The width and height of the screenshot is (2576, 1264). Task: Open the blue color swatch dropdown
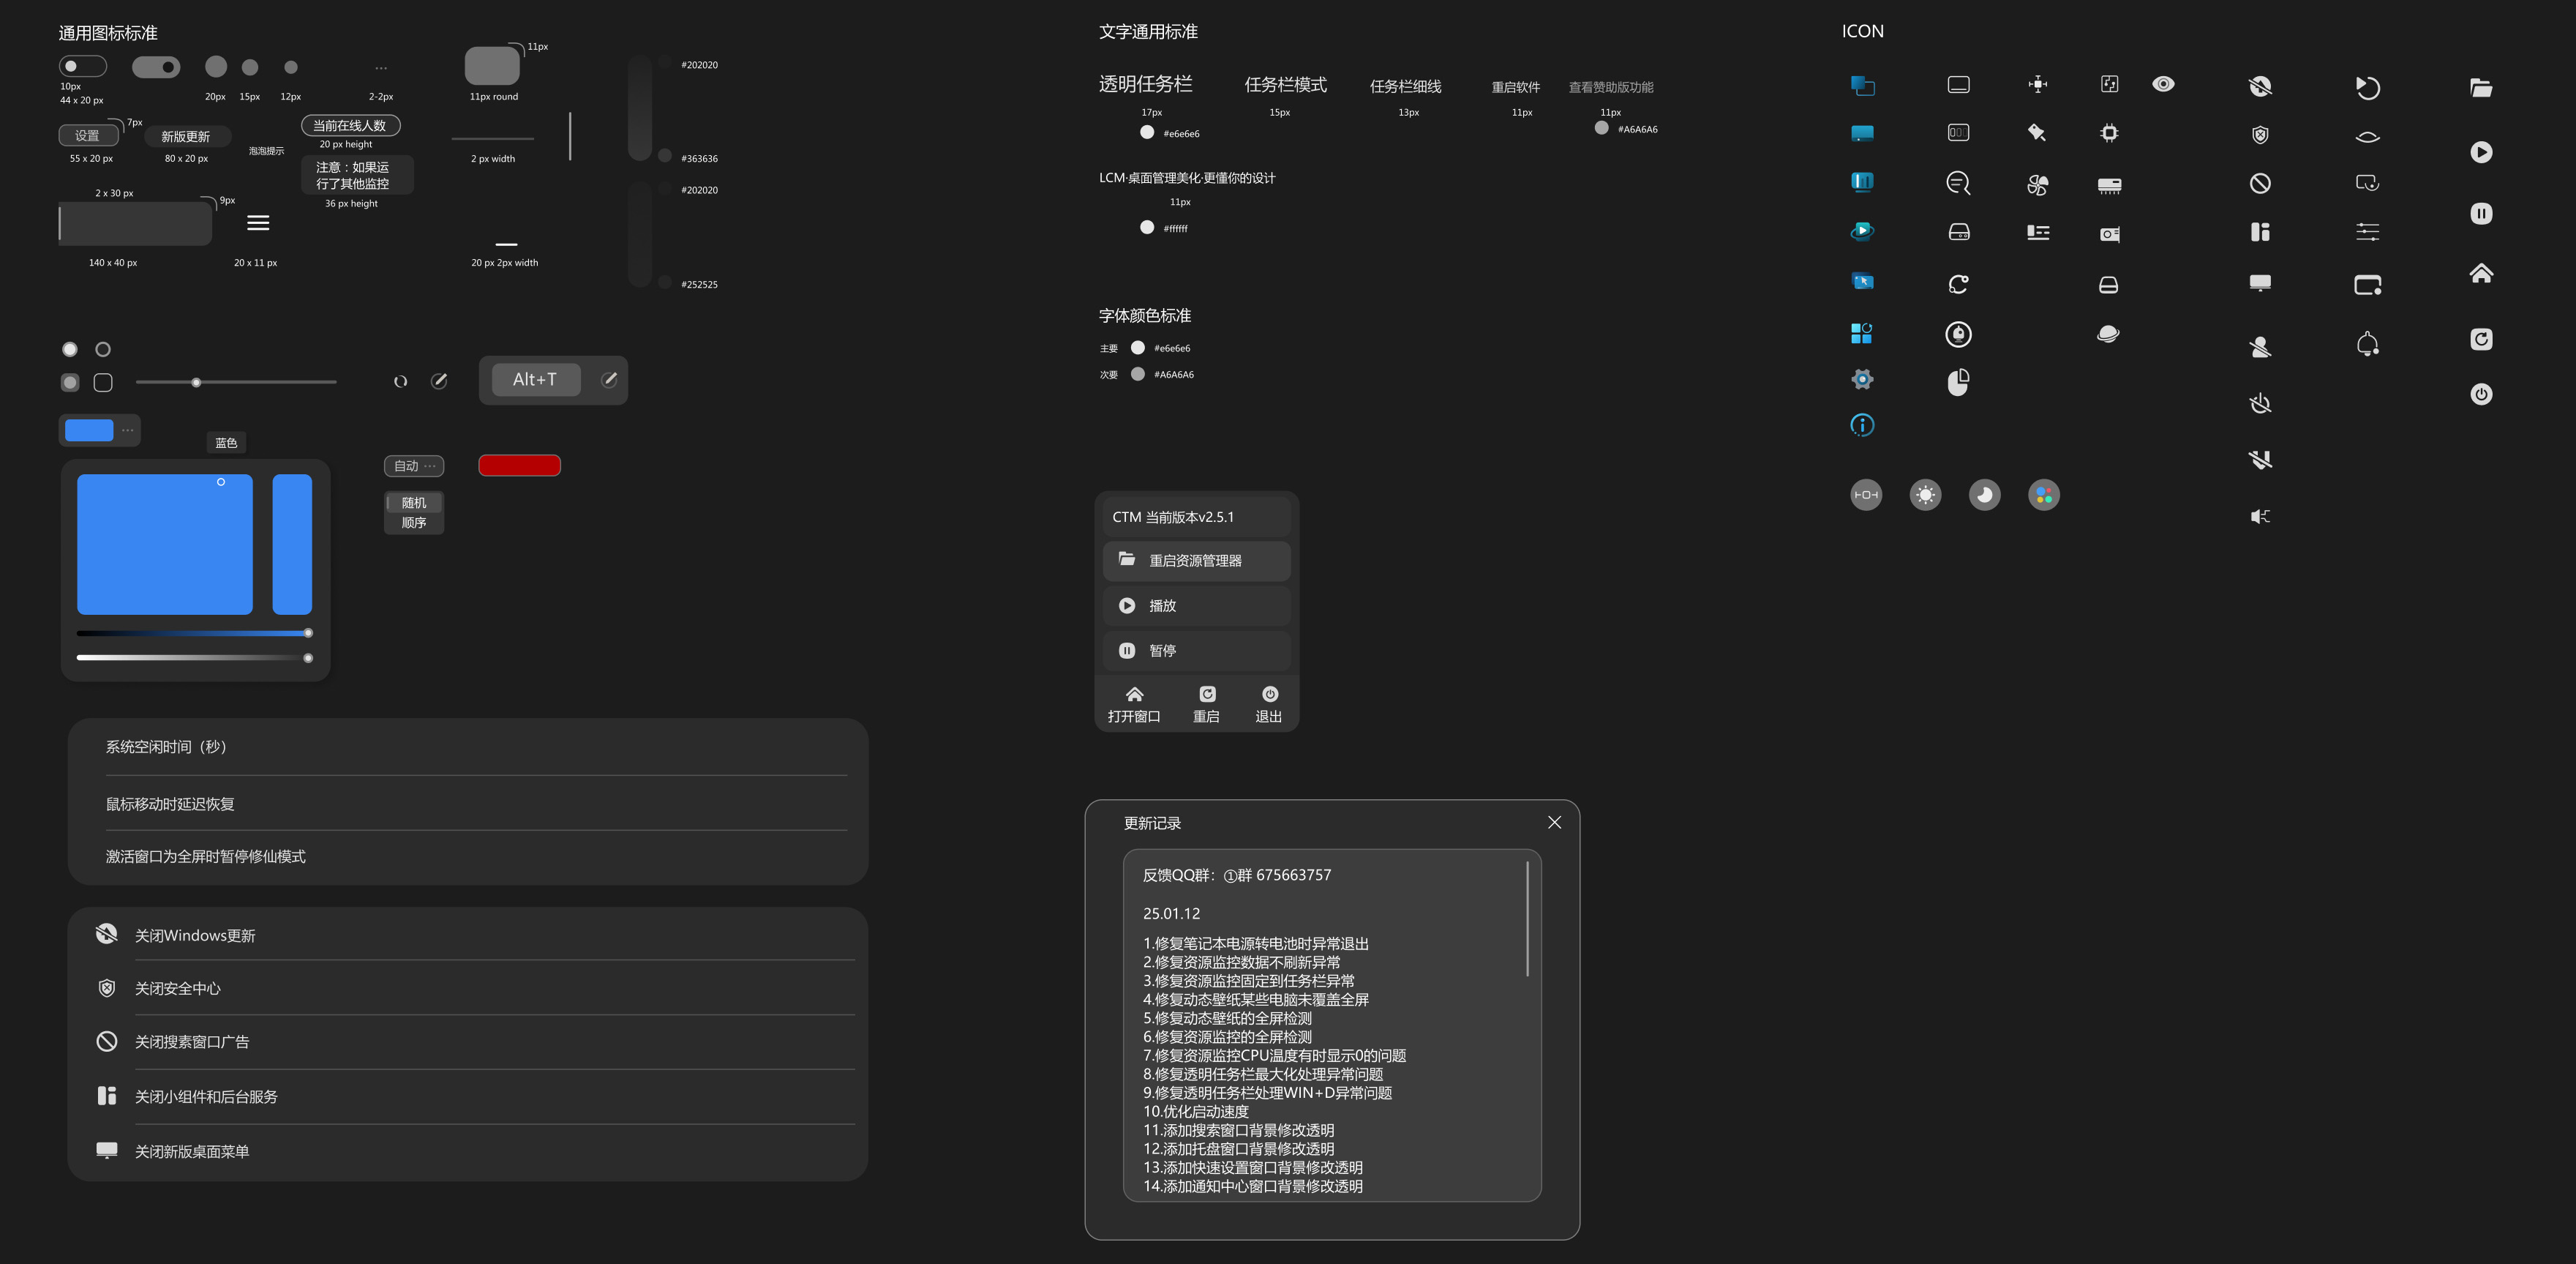100,430
